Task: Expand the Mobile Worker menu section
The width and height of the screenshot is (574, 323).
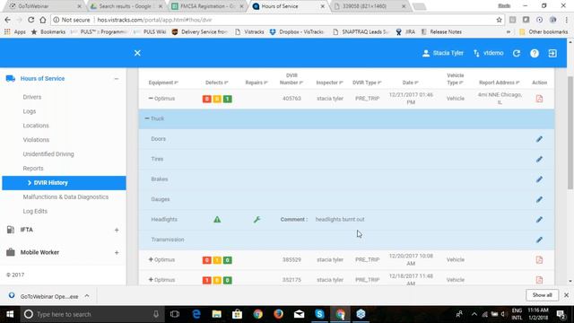Action: click(x=117, y=253)
